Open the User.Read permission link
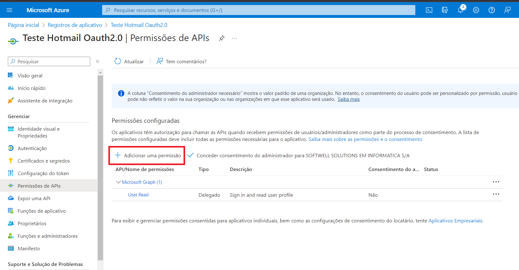519x270 pixels. 138,195
